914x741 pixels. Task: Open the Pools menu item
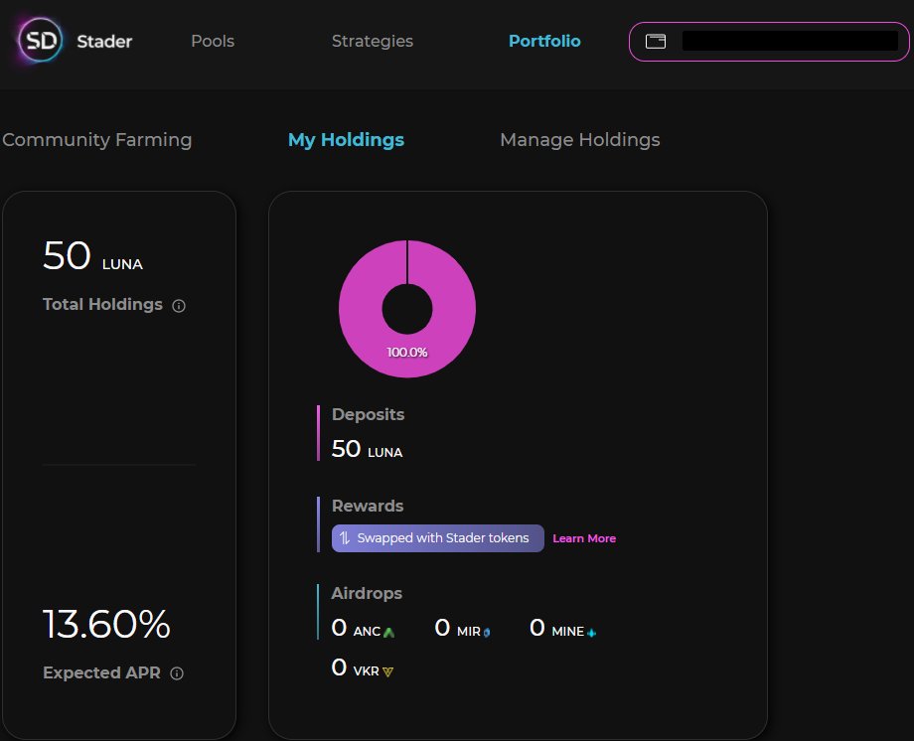(x=213, y=41)
